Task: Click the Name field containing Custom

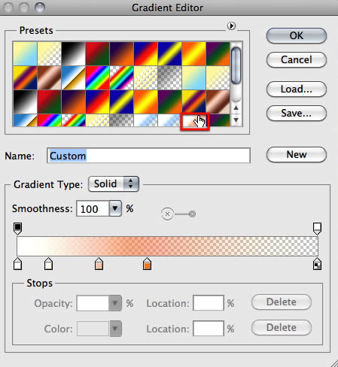Action: [x=148, y=156]
